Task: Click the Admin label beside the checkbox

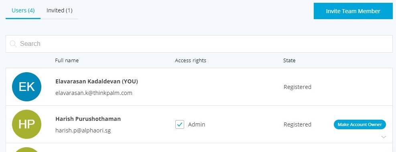Action: click(197, 124)
